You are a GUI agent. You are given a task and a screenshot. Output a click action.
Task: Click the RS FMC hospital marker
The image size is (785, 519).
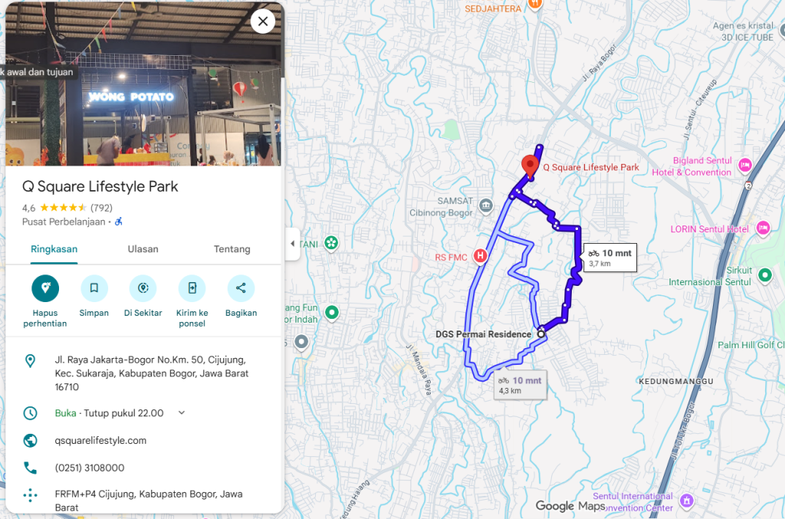[x=480, y=256]
